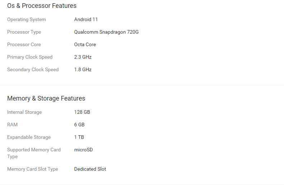284x185 pixels.
Task: Click the Android 11 value
Action: 86,20
